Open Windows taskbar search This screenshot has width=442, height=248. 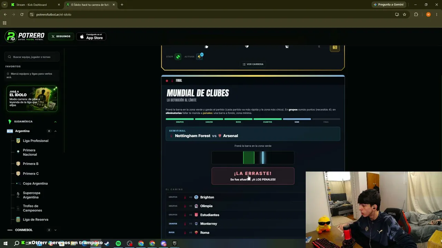17,244
